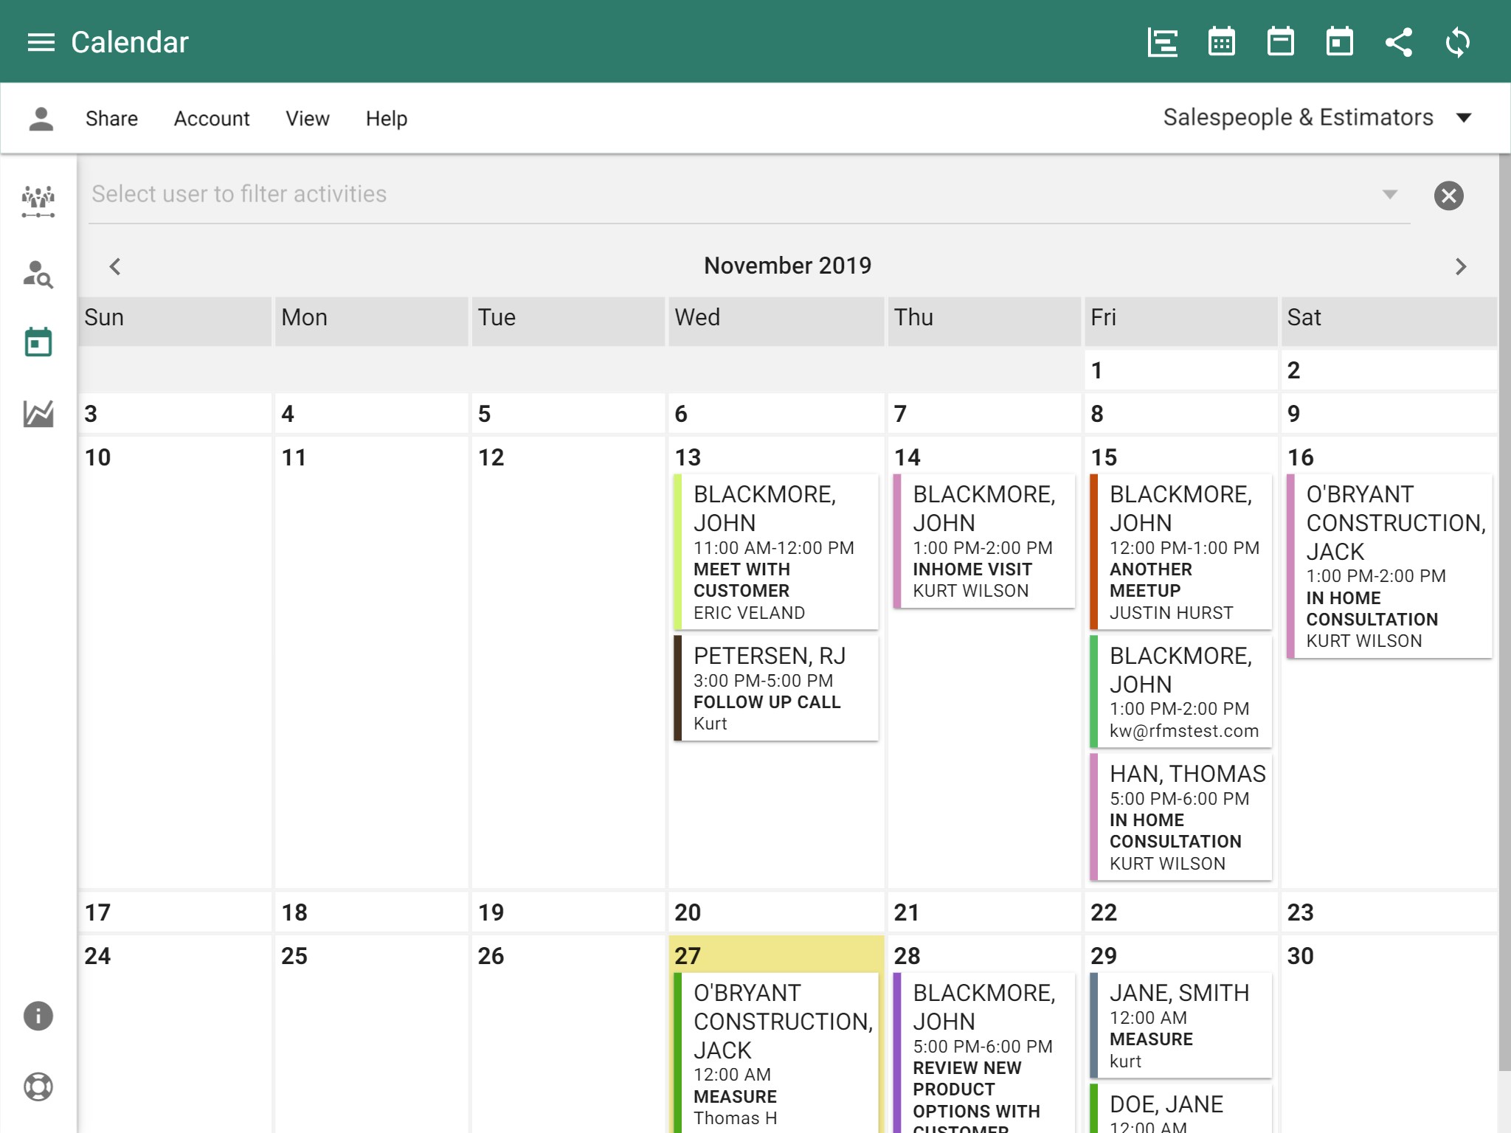Clear the user filter with X button
This screenshot has height=1133, width=1511.
coord(1449,195)
